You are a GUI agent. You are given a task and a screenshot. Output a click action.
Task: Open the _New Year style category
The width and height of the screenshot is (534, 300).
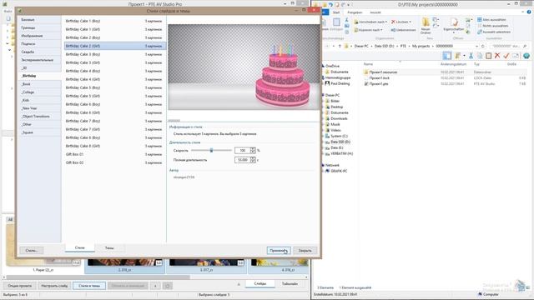(x=40, y=108)
